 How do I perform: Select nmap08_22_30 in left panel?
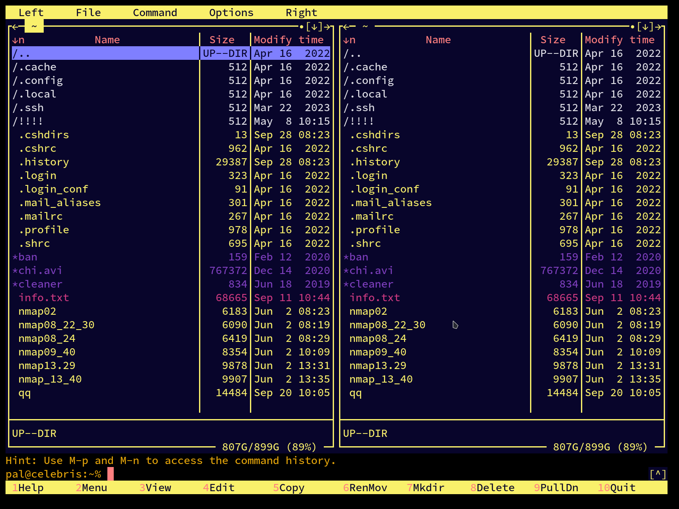pos(171,325)
